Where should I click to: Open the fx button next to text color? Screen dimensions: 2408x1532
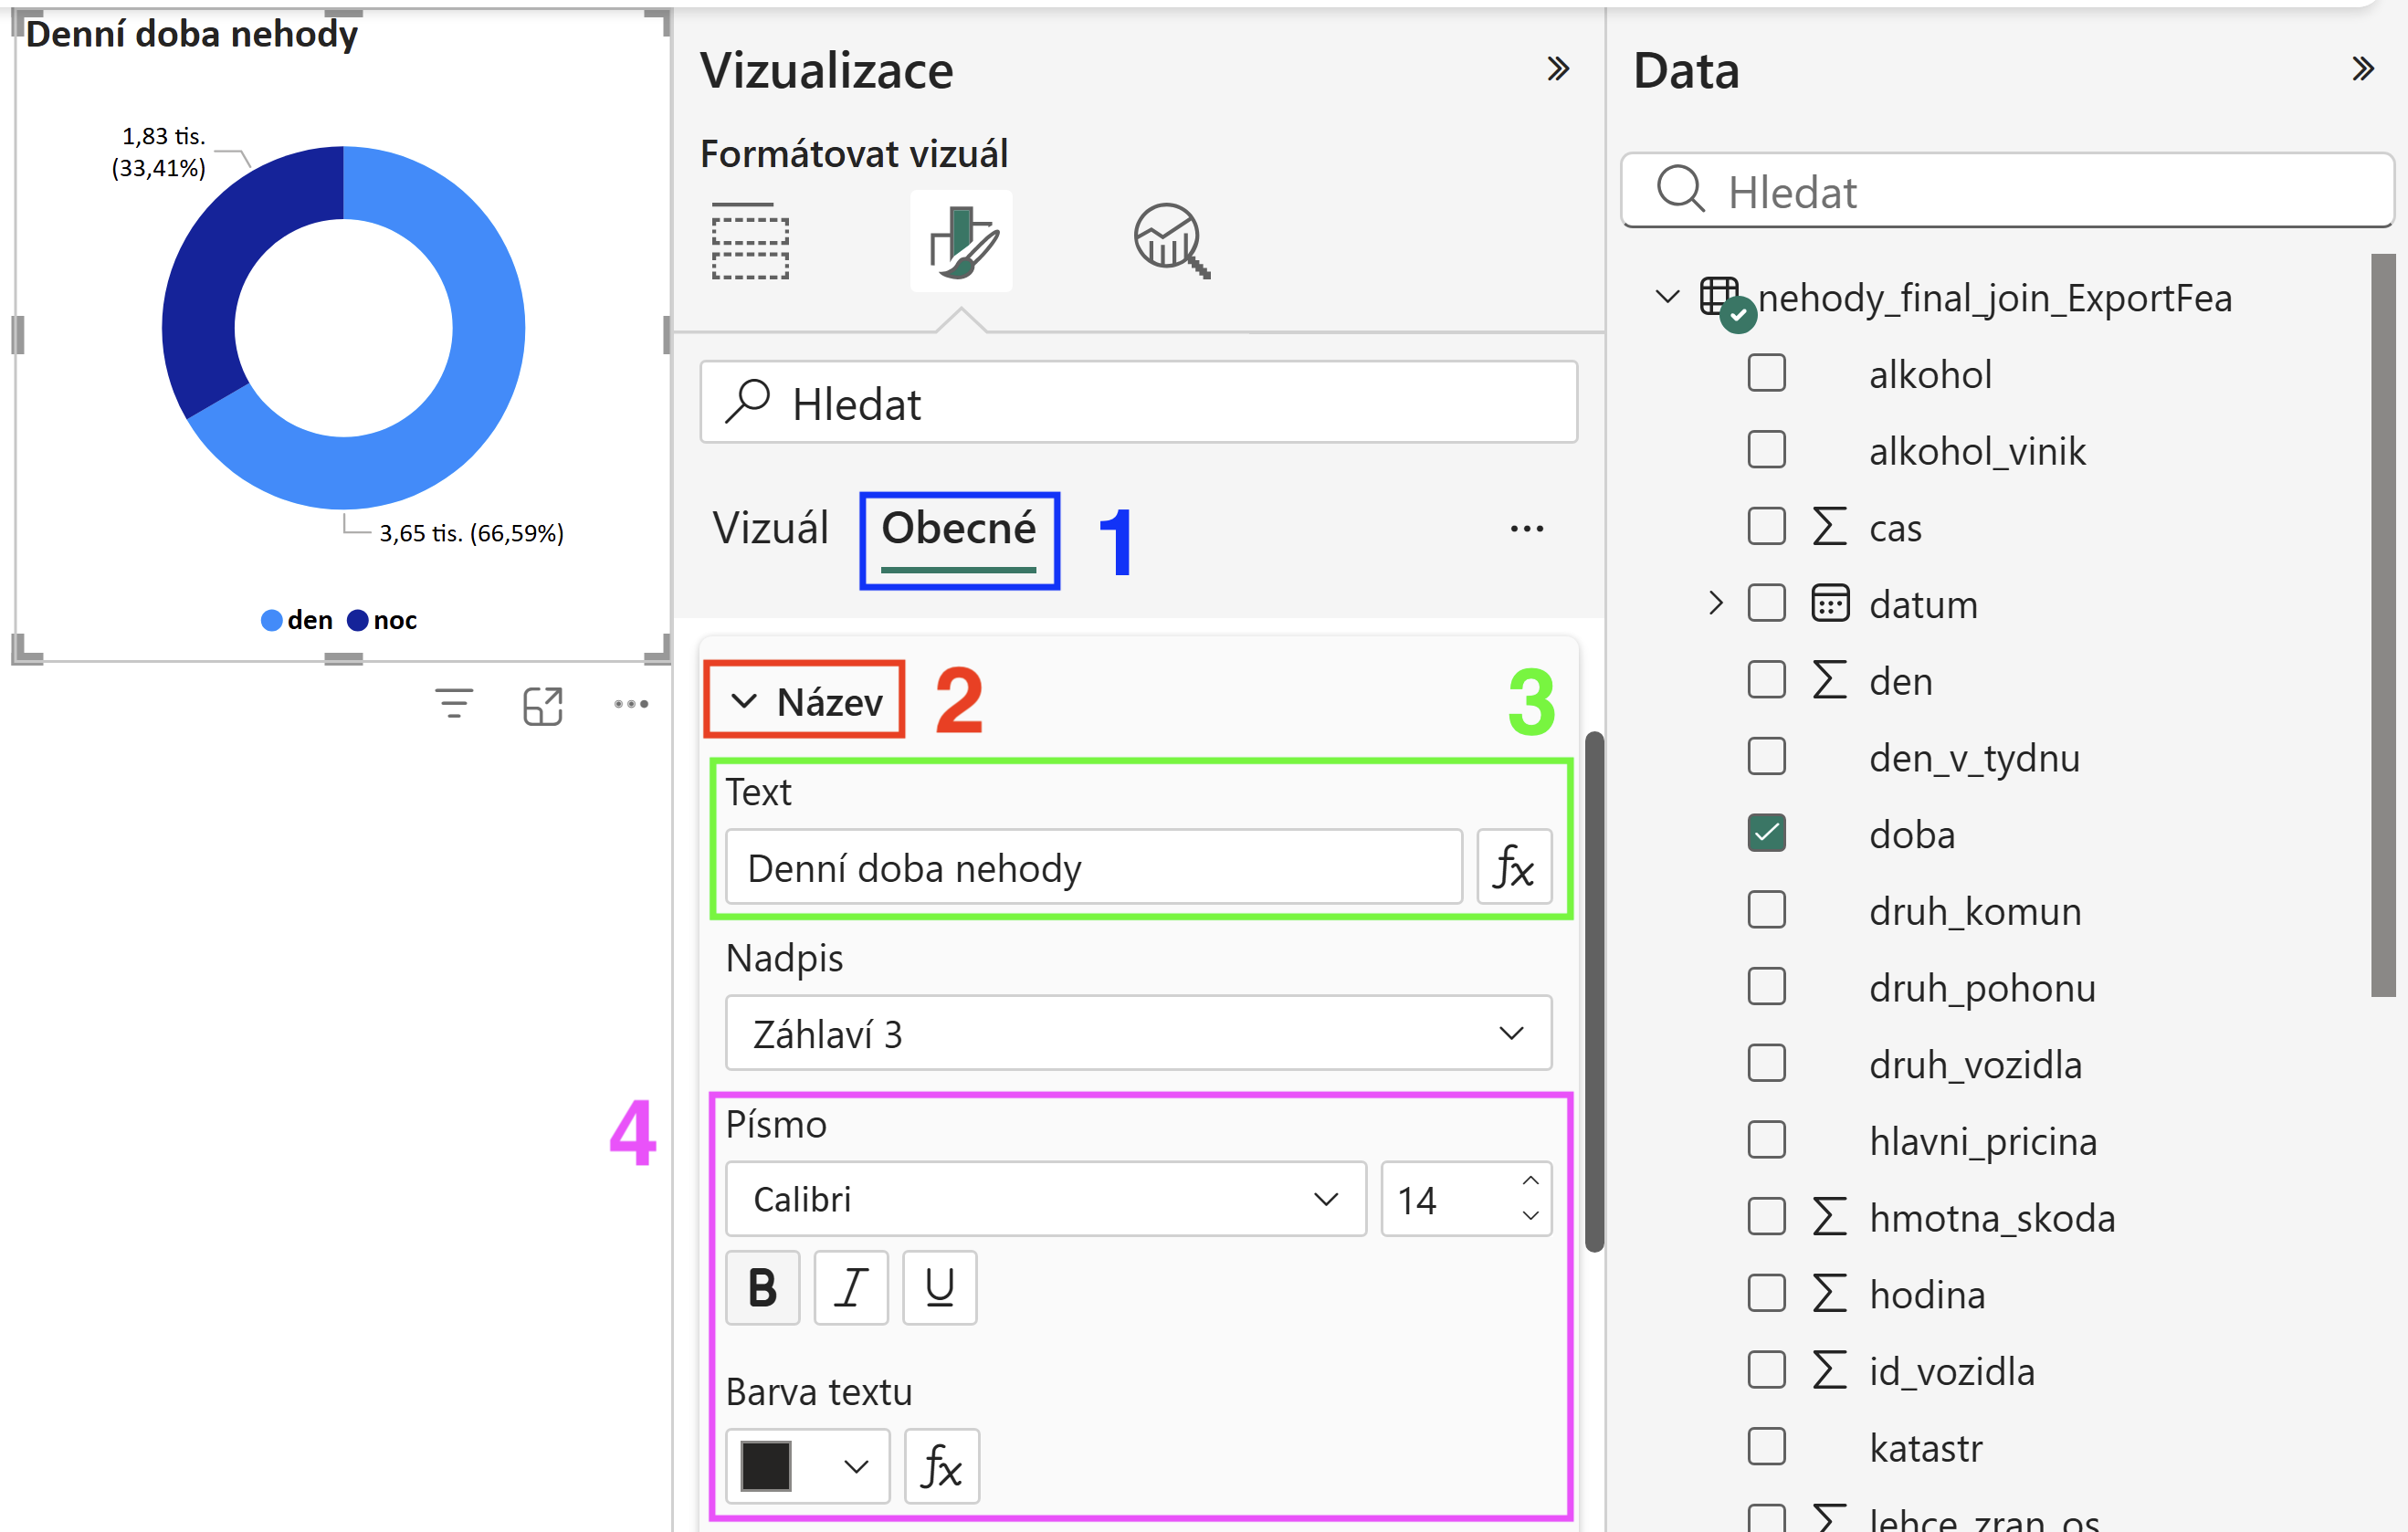[x=941, y=1466]
